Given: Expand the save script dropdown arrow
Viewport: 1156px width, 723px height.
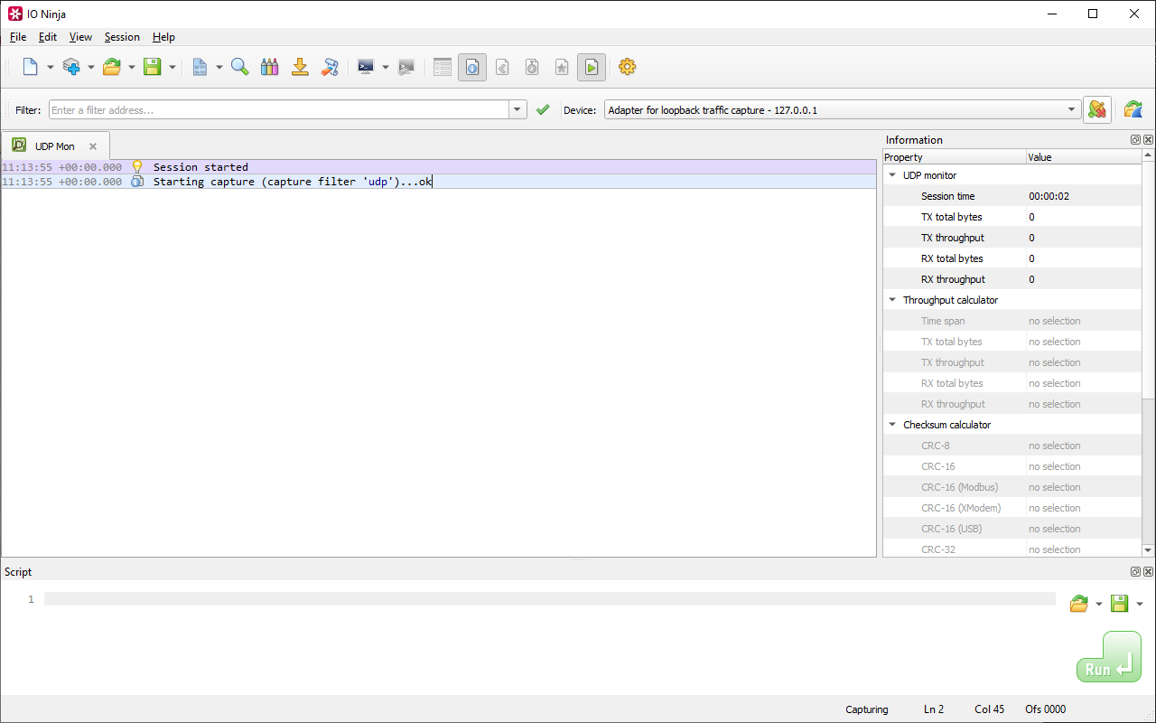Looking at the screenshot, I should click(1139, 604).
